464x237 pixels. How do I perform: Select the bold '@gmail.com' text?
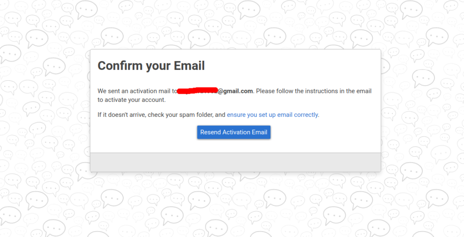(x=235, y=91)
